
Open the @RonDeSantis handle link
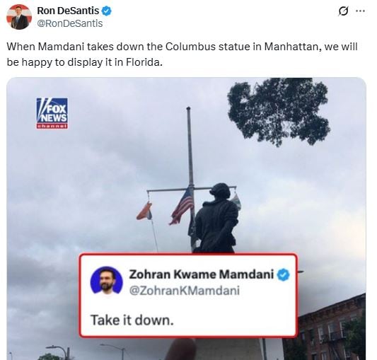[x=70, y=23]
